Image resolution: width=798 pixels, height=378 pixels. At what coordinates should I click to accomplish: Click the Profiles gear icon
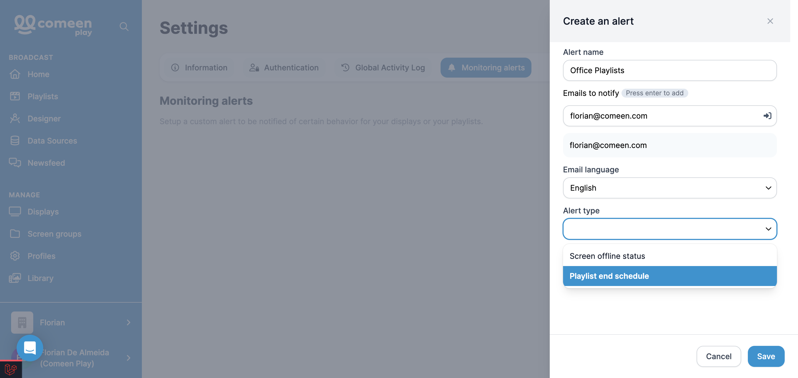point(15,256)
